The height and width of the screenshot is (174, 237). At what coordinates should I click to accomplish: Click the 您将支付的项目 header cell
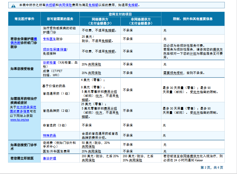(120, 14)
